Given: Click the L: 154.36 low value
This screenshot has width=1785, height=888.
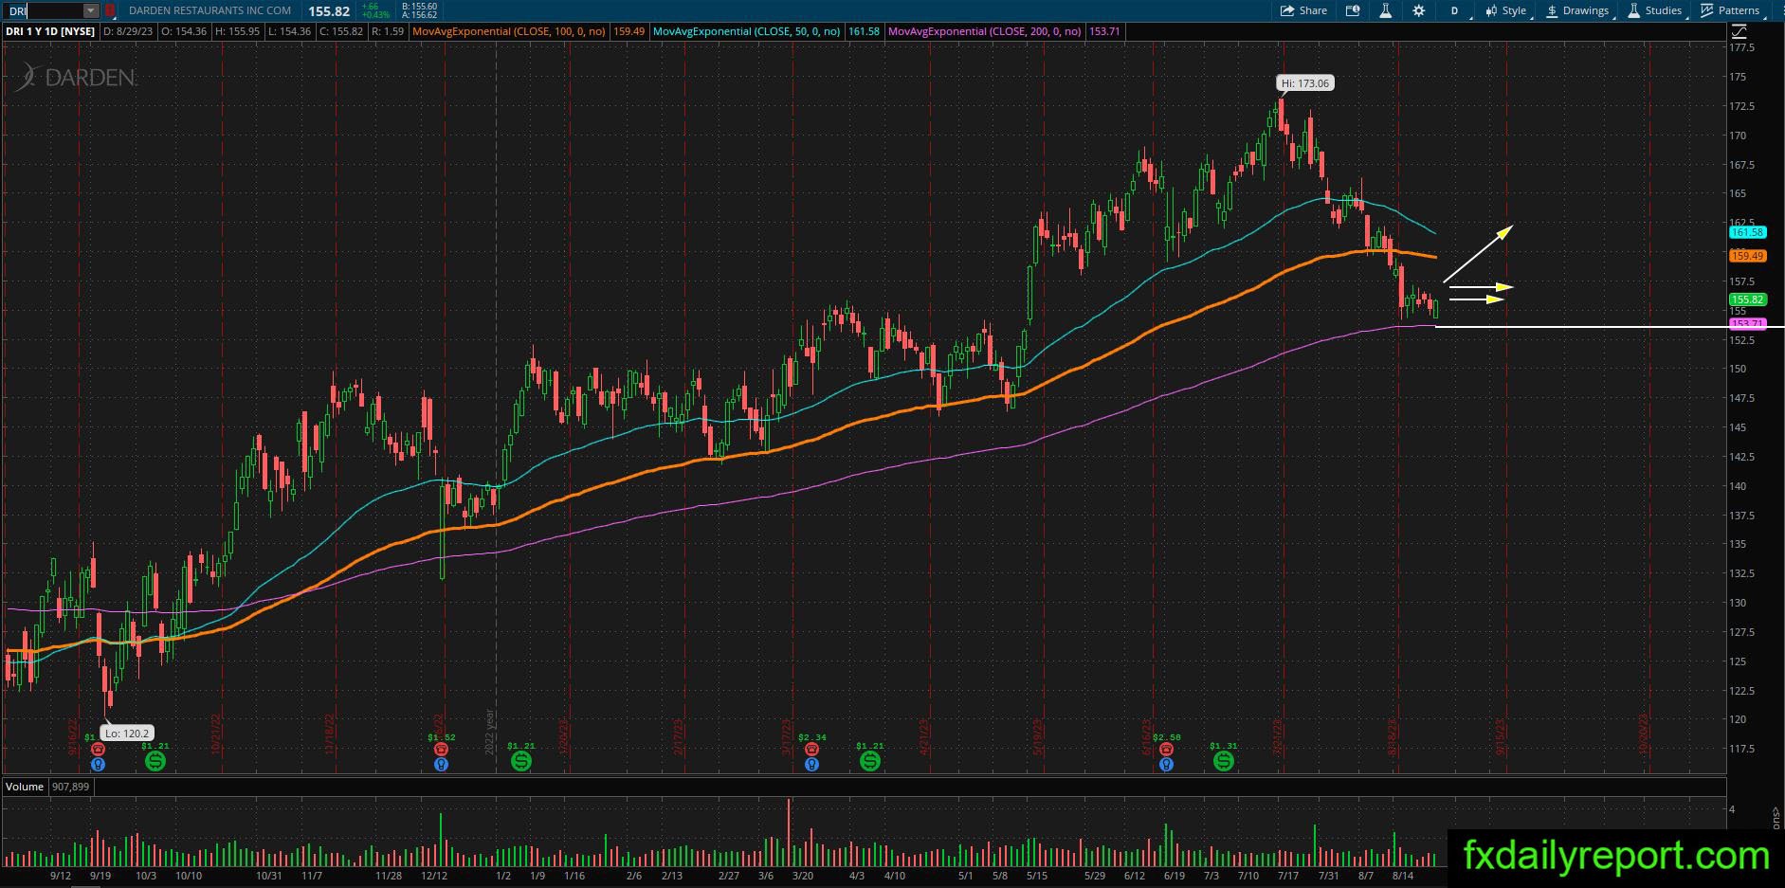Looking at the screenshot, I should [289, 31].
